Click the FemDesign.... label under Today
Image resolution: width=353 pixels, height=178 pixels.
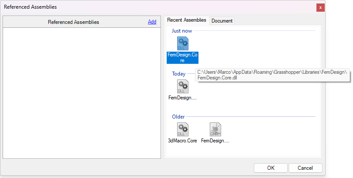pyautogui.click(x=182, y=98)
